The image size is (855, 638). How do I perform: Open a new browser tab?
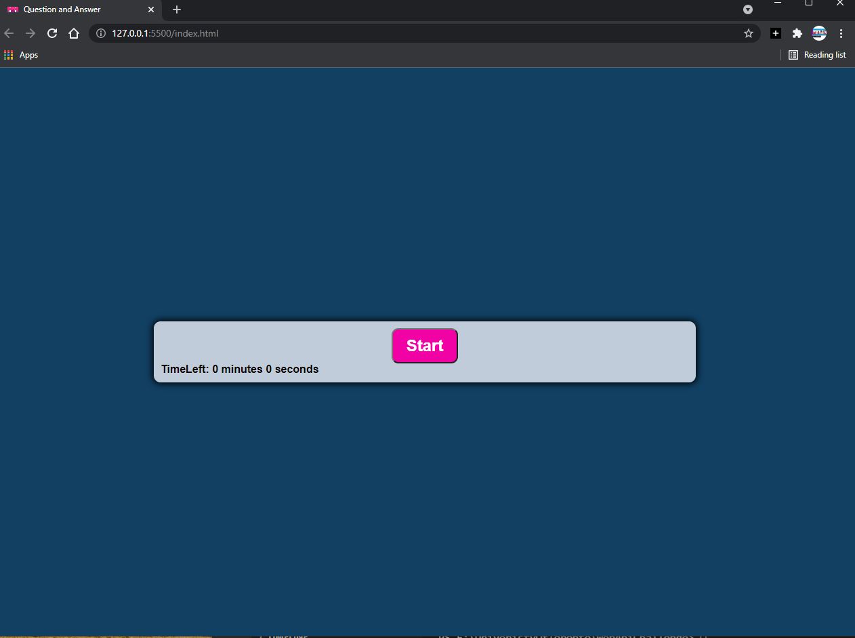tap(176, 9)
